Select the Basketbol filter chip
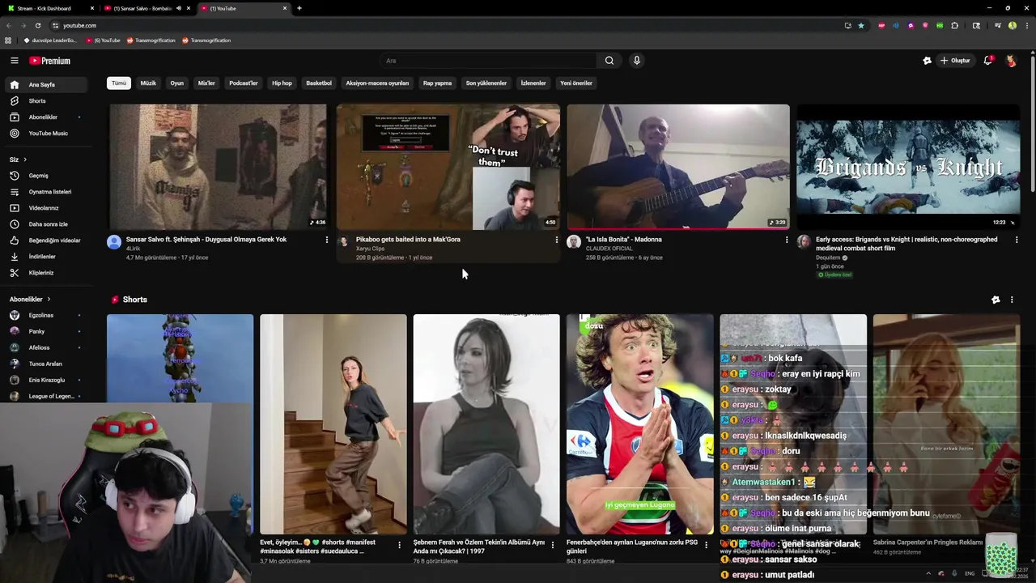 319,83
